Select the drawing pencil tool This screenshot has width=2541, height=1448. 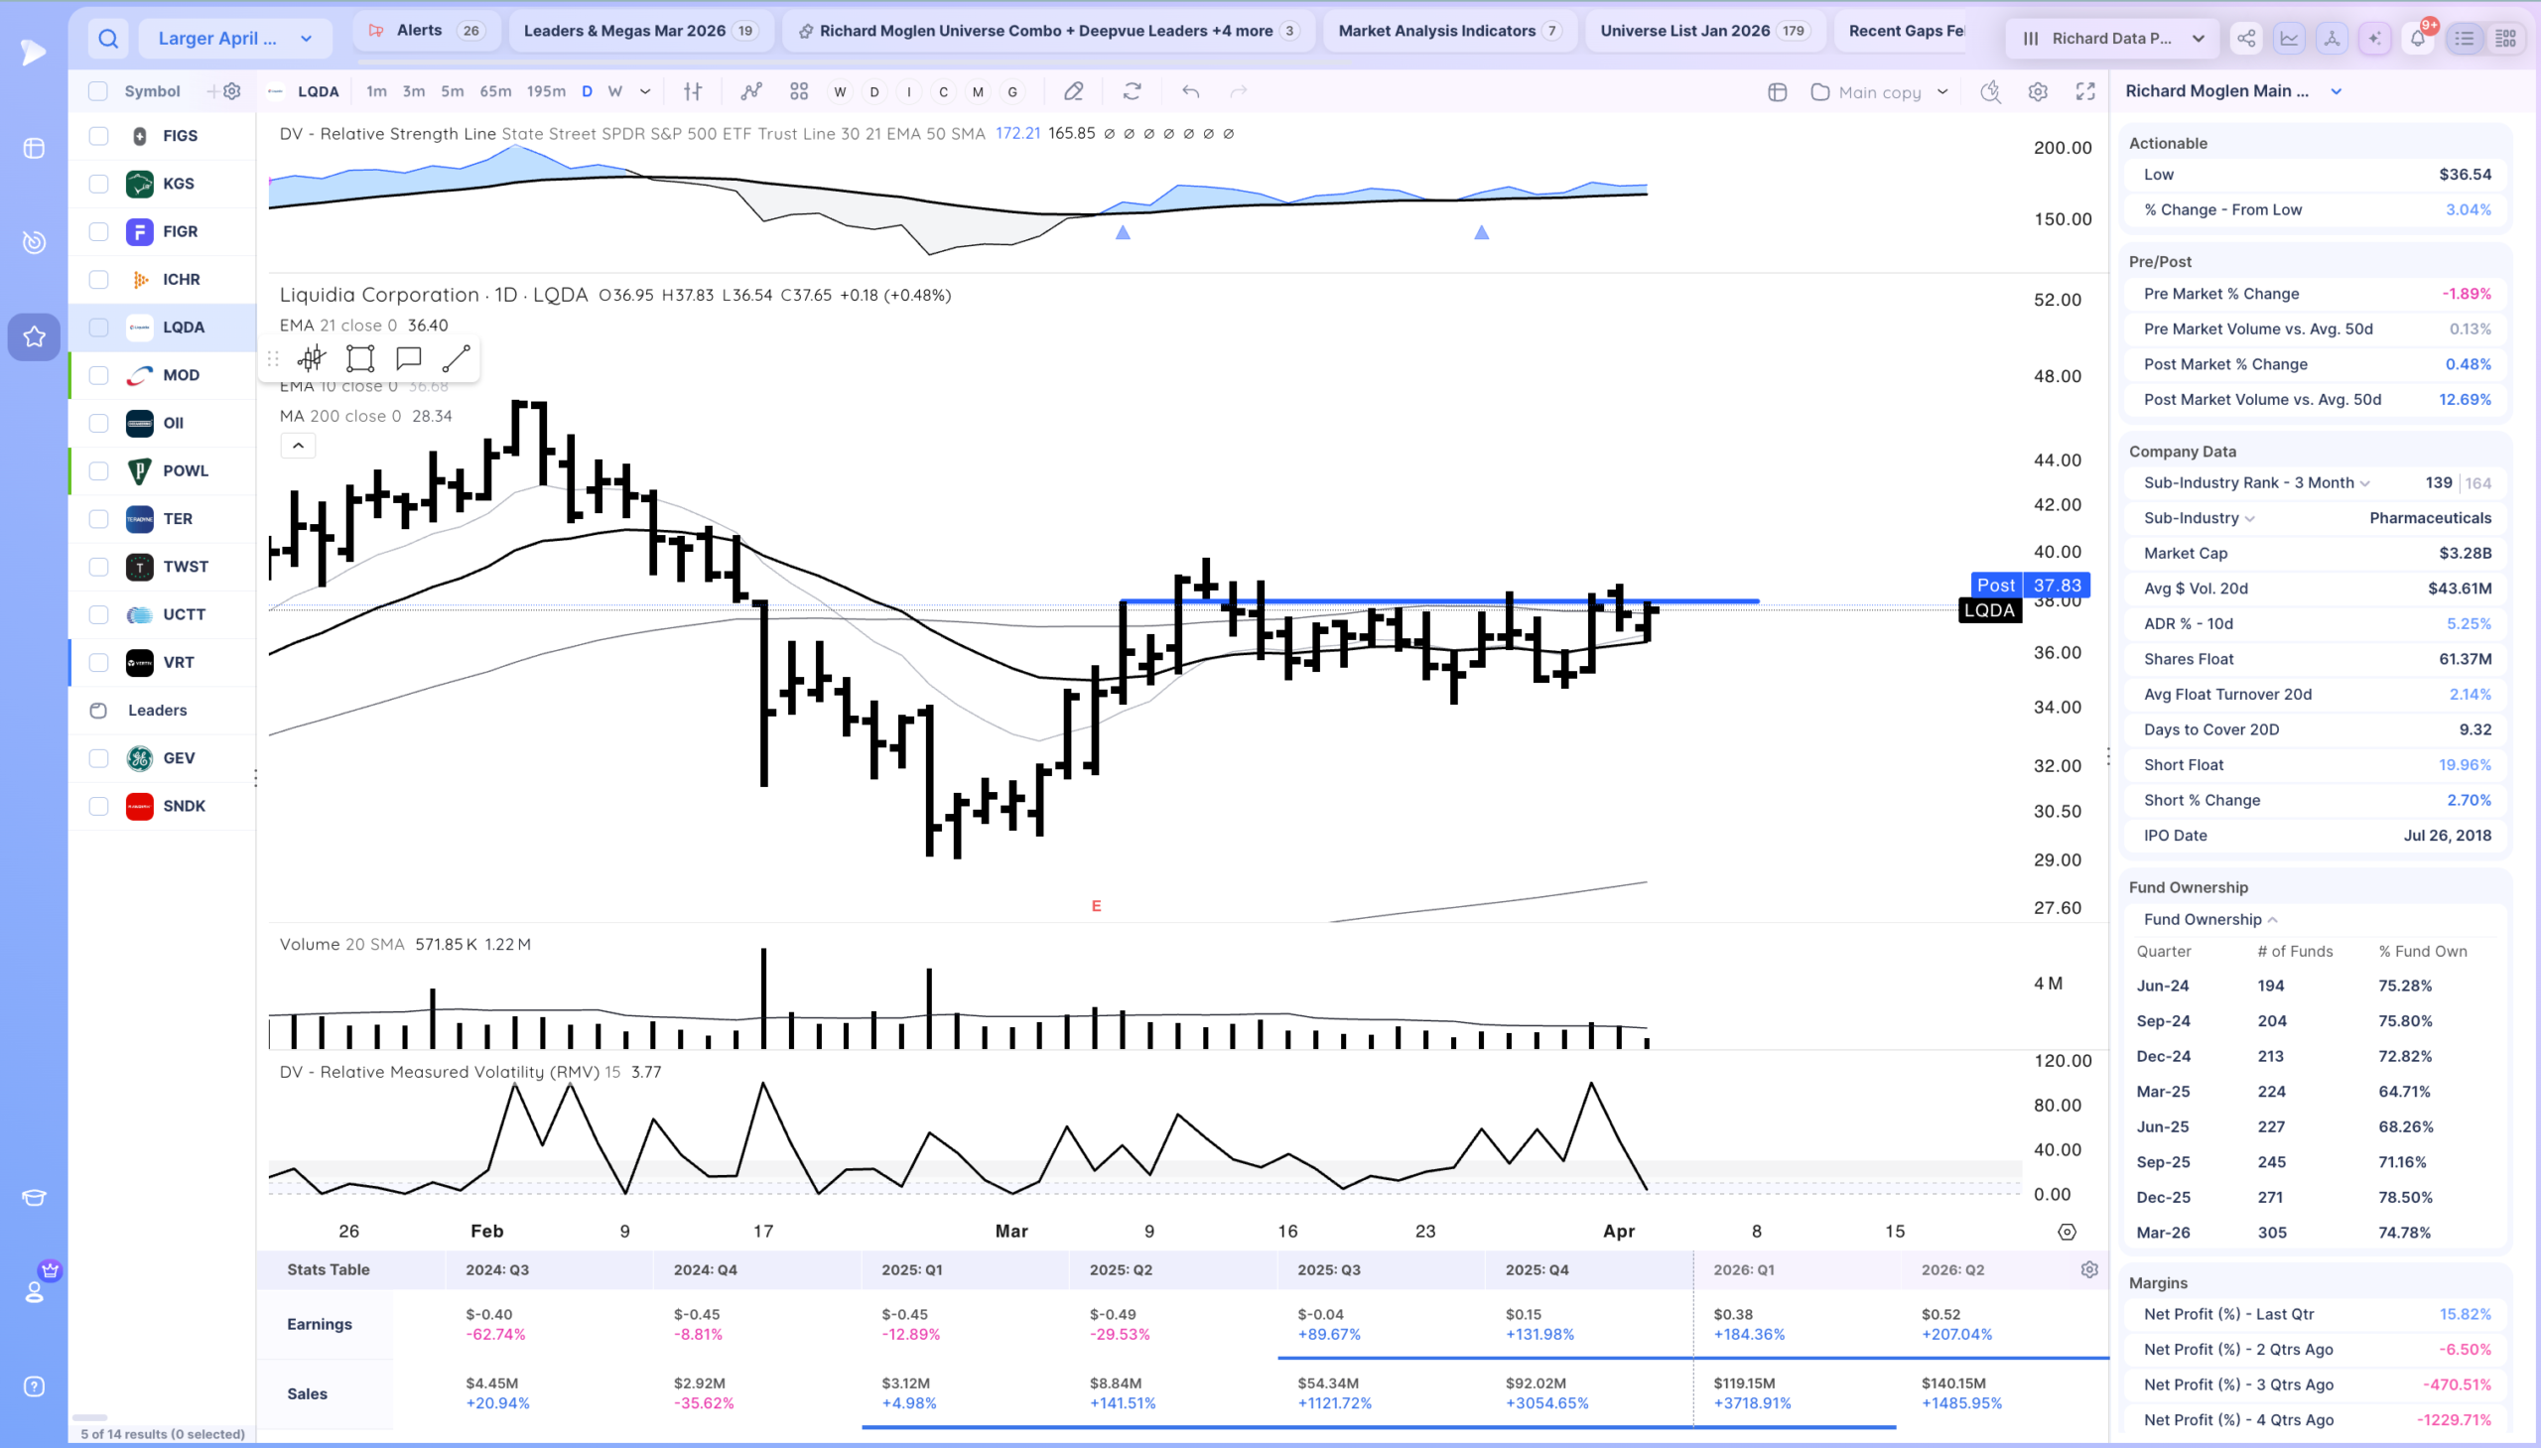point(1073,91)
